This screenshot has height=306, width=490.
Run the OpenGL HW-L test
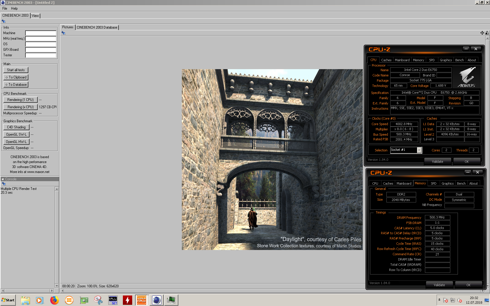click(x=16, y=142)
